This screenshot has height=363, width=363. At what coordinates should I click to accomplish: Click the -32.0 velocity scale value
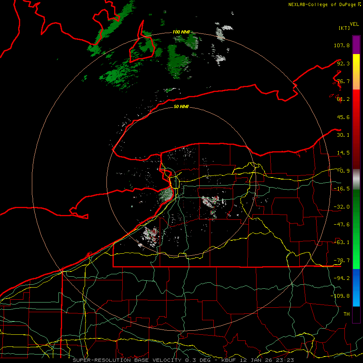[342, 207]
